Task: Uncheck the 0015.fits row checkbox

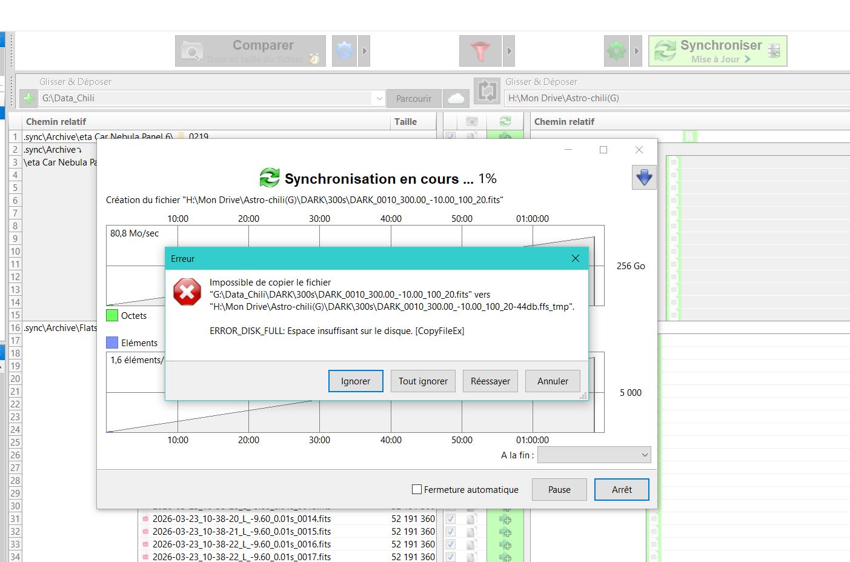Action: coord(451,532)
